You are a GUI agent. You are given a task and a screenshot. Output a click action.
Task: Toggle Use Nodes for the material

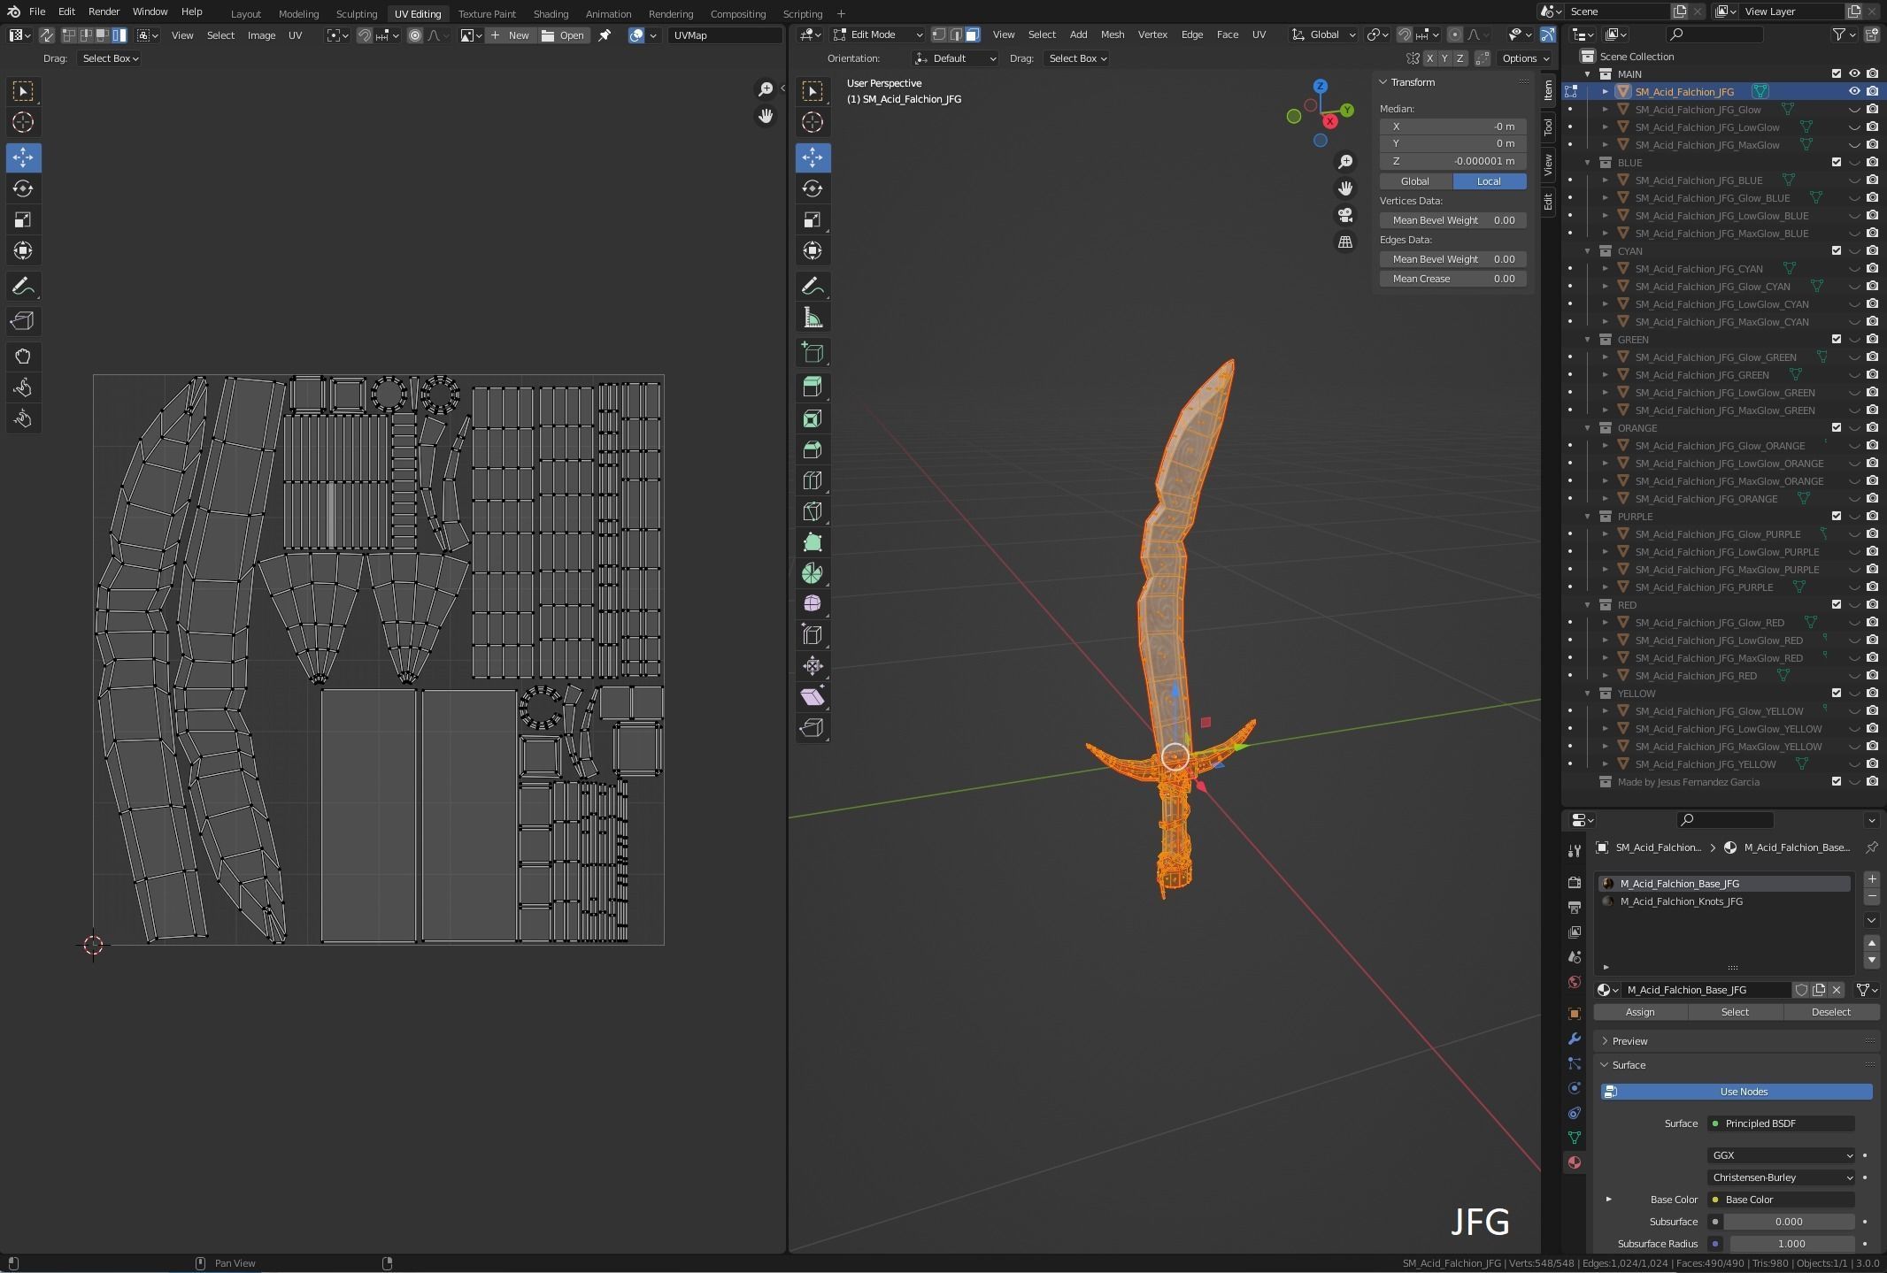coord(1737,1092)
